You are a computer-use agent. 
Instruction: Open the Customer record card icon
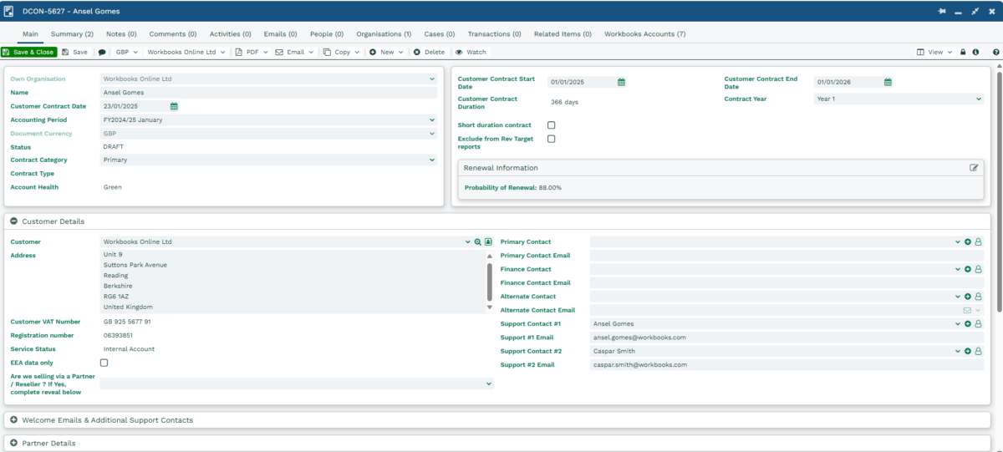488,241
